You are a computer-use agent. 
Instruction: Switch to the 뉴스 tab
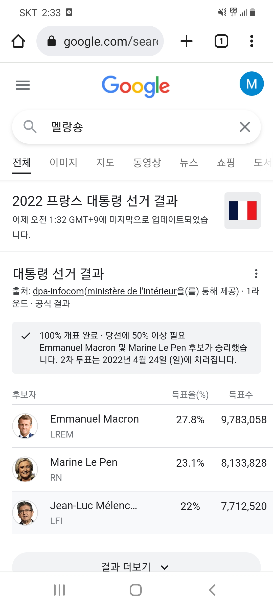click(x=189, y=163)
